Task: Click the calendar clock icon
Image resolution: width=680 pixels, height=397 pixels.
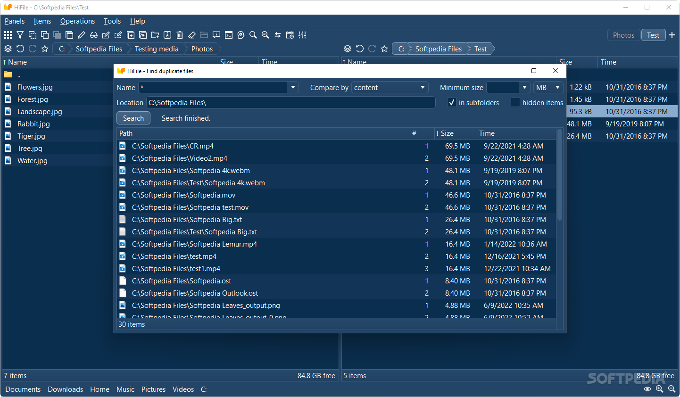Action: tap(290, 35)
